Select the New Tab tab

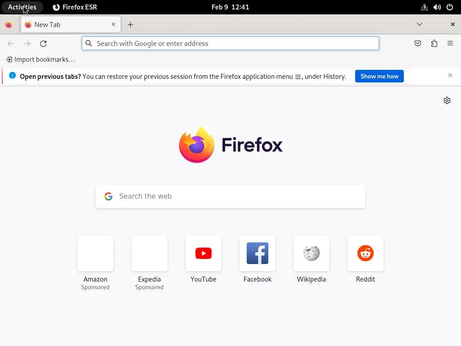(x=71, y=24)
